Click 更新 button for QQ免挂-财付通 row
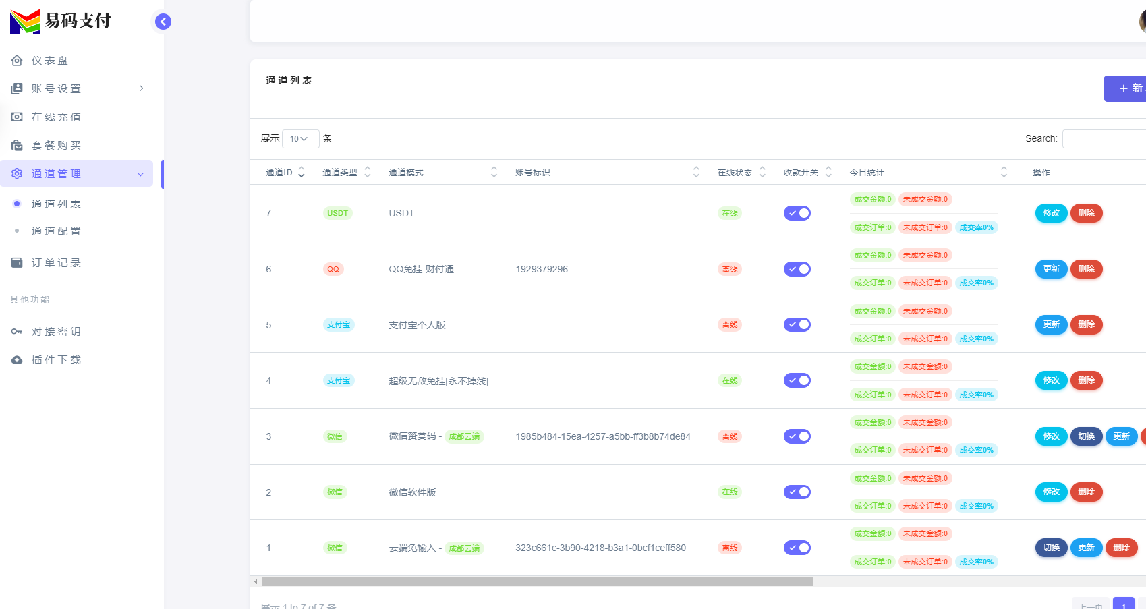This screenshot has width=1146, height=609. [1051, 269]
